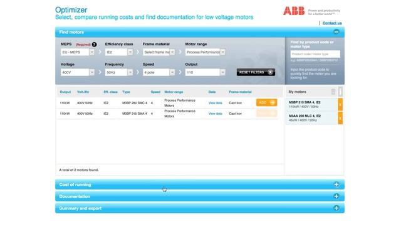This screenshot has width=401, height=226.
Task: Sort by the Frame material column header
Action: (240, 92)
